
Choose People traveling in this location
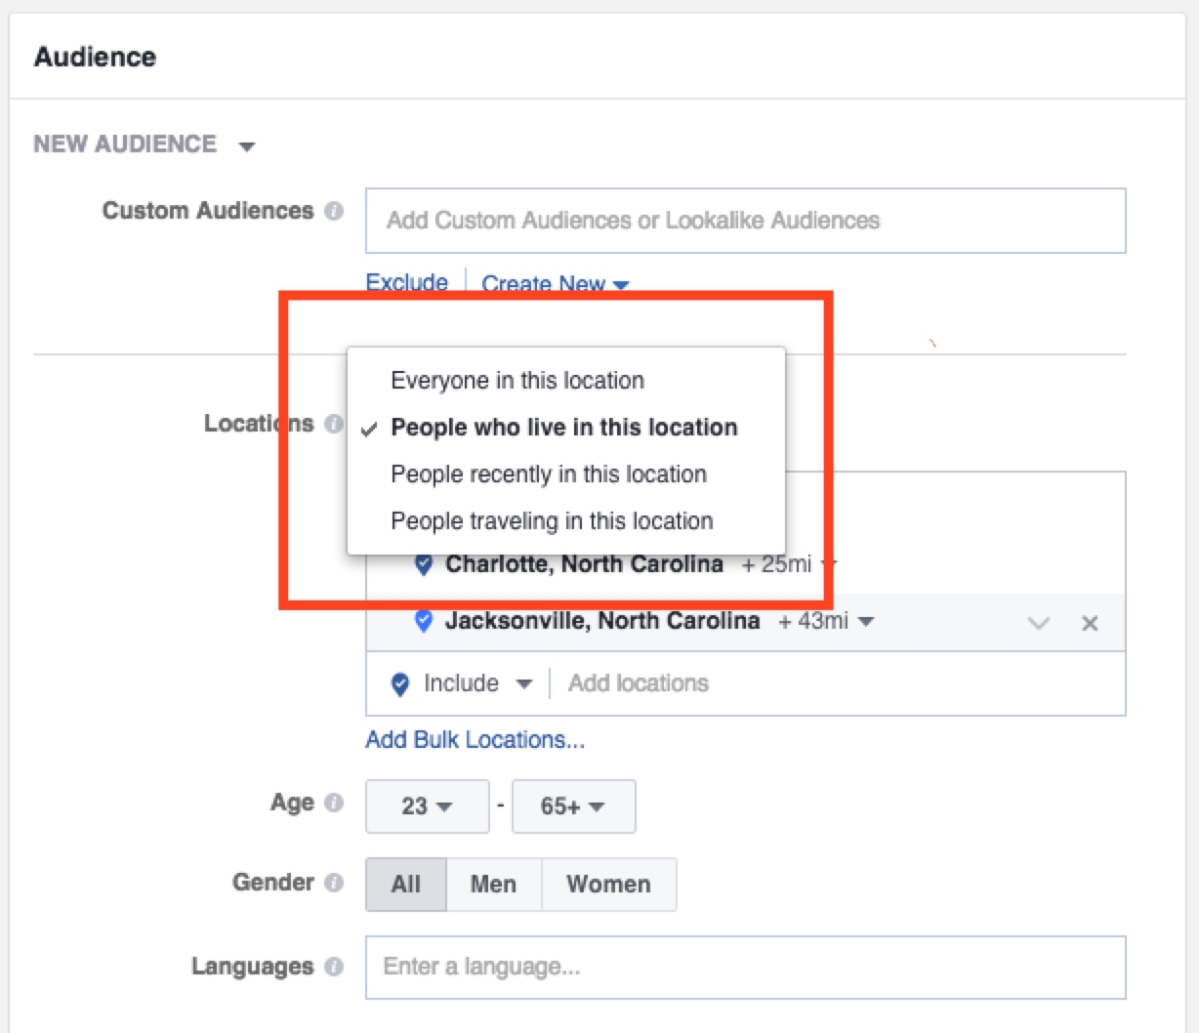552,521
